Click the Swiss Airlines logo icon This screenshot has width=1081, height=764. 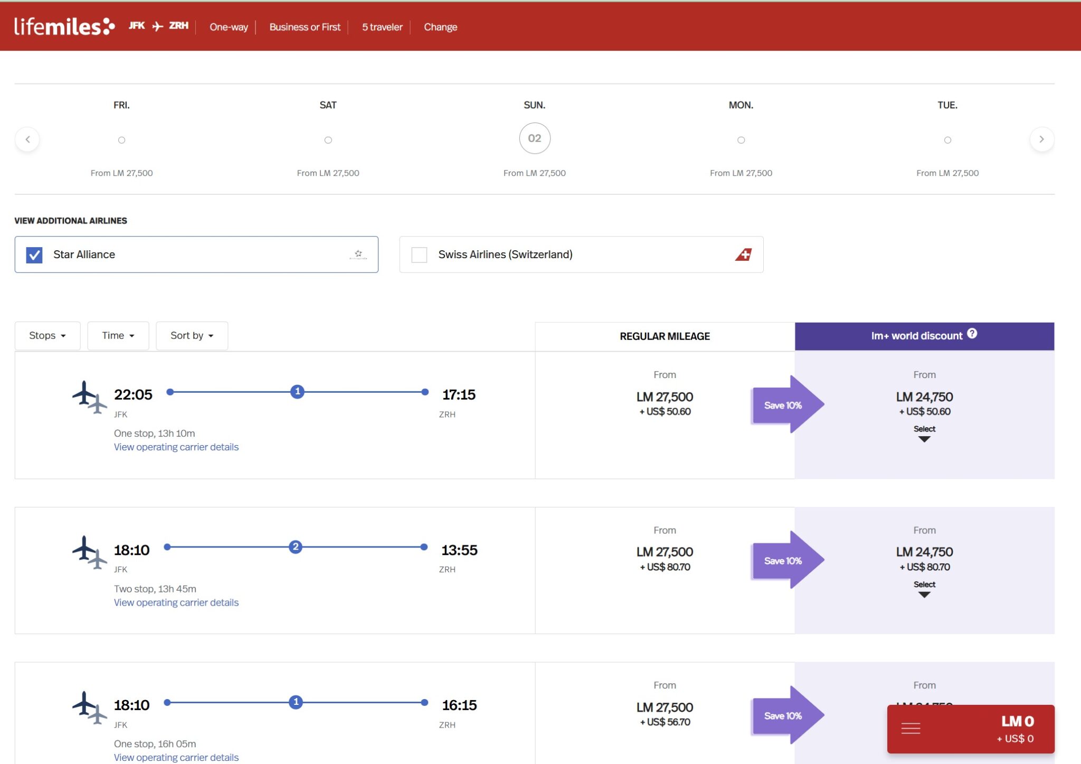(743, 254)
